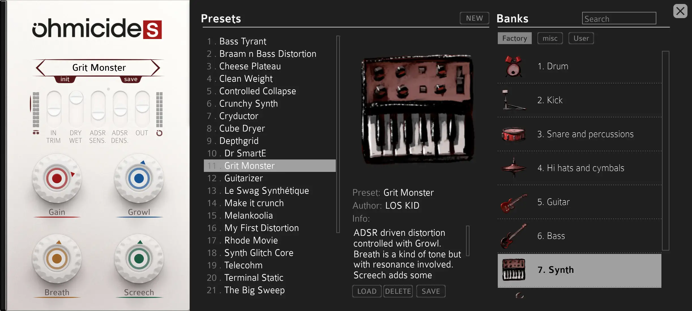The width and height of the screenshot is (692, 311).
Task: Select the Make it crunch preset
Action: pos(270,203)
